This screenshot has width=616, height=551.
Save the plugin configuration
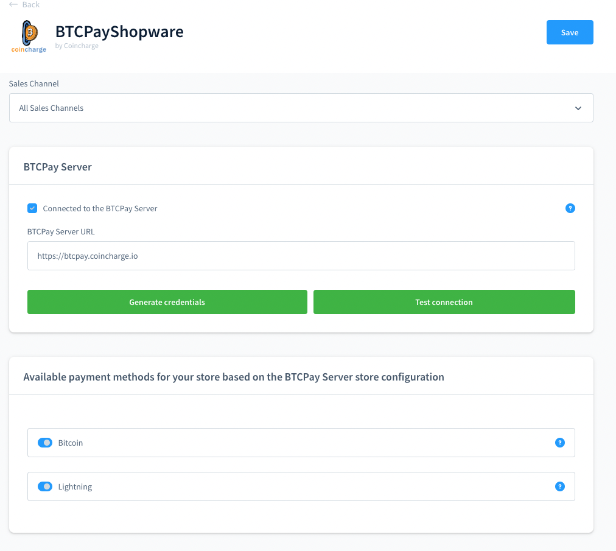point(570,32)
